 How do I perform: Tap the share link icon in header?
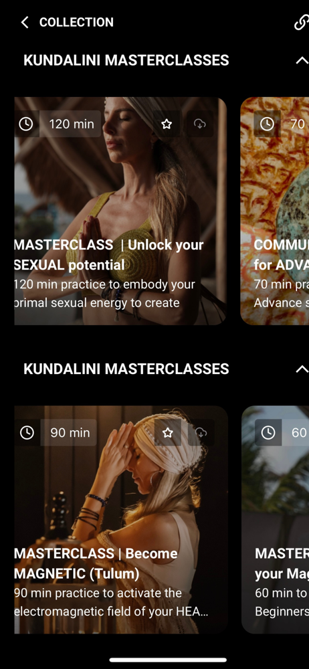(x=302, y=23)
